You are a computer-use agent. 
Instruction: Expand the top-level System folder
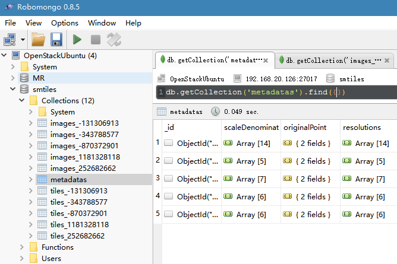tap(13, 66)
